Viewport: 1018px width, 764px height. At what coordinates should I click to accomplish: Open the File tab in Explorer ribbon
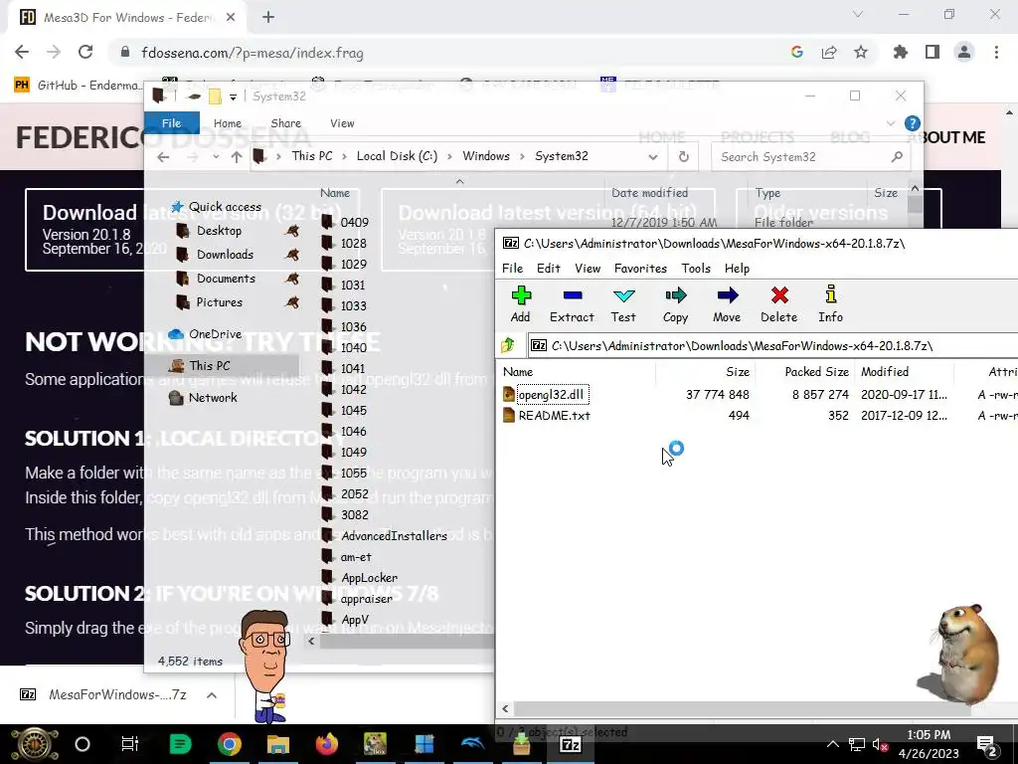pos(171,123)
